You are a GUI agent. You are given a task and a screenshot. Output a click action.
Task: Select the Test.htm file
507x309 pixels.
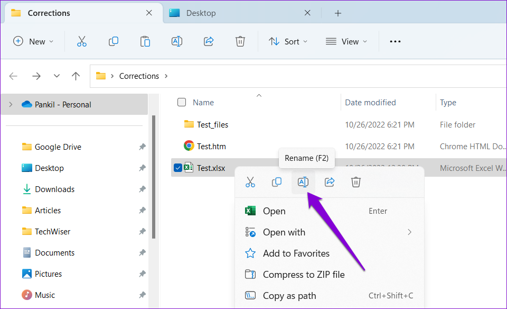[x=211, y=147]
